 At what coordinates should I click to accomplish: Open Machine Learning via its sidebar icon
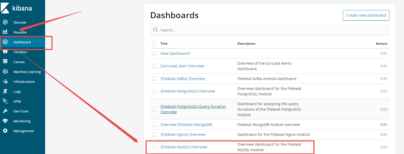click(x=5, y=72)
